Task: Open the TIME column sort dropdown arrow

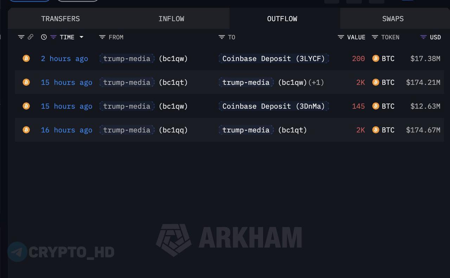Action: click(x=82, y=37)
